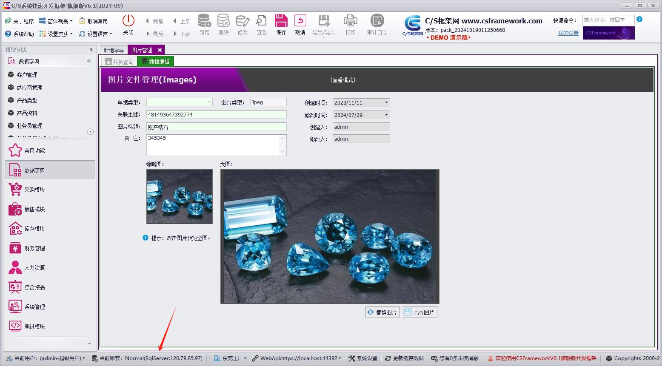
Task: Click the gemstone thumbnail preview image
Action: [x=180, y=196]
